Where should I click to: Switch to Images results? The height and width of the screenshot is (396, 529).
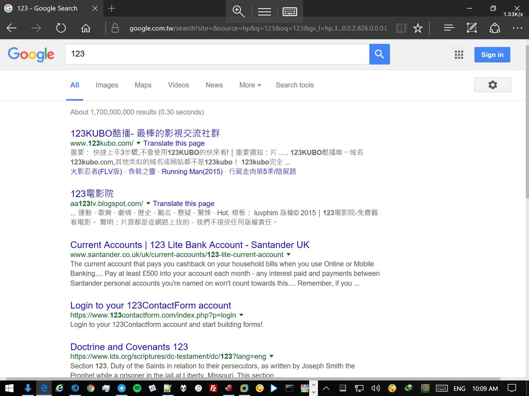[107, 85]
